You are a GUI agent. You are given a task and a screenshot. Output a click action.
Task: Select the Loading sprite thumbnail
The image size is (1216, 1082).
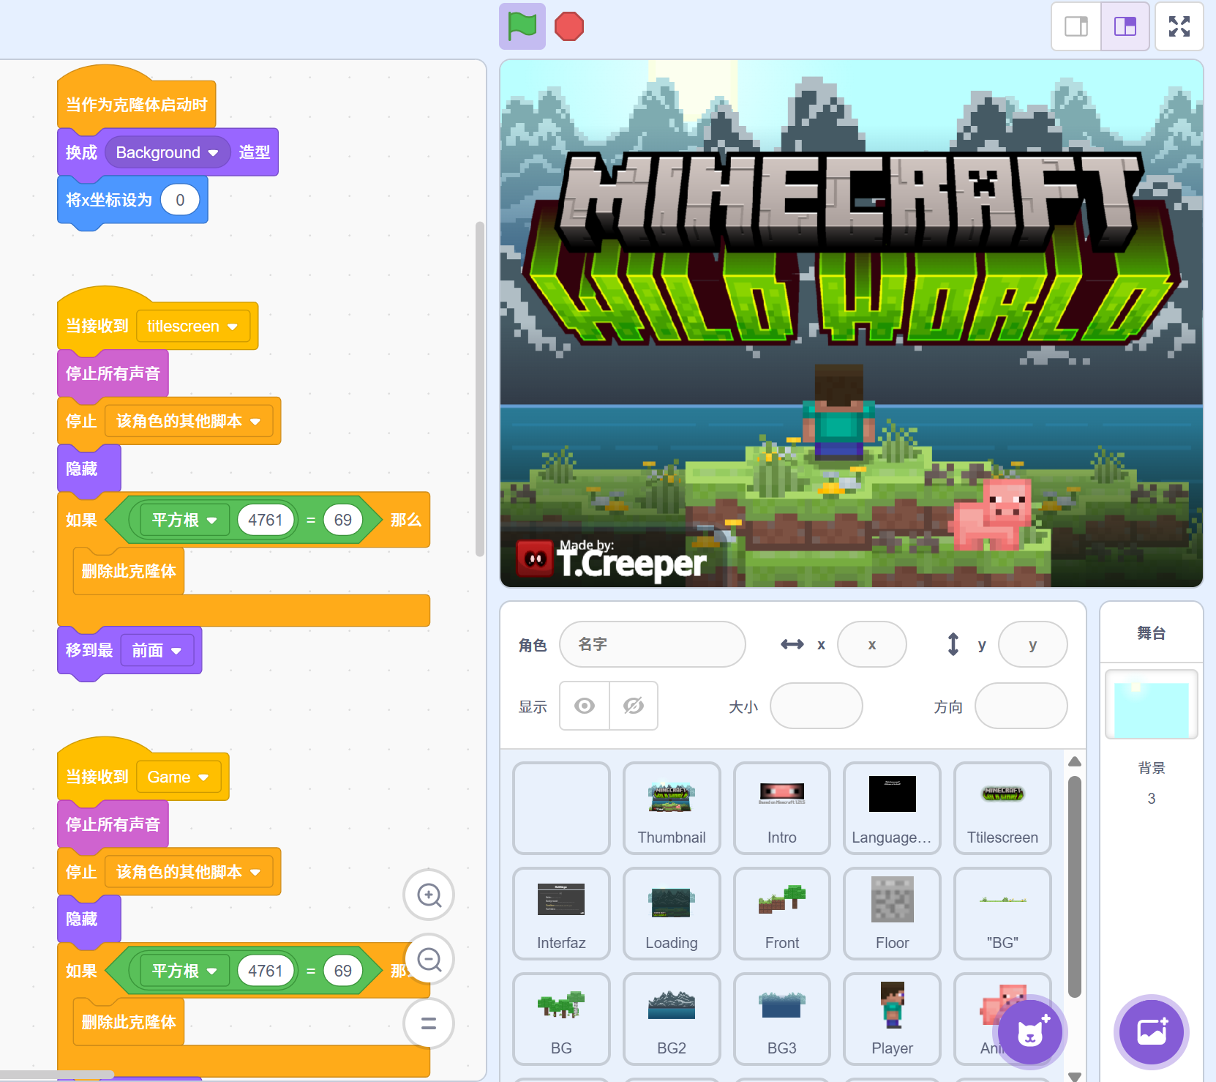click(x=671, y=913)
